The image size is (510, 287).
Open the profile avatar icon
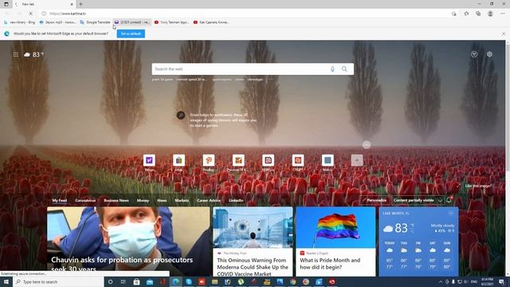[x=490, y=14]
